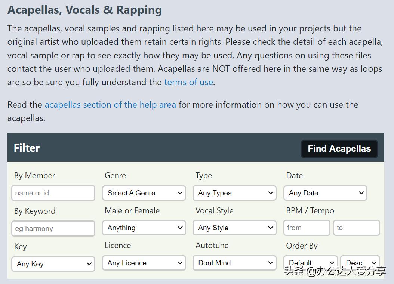394x284 pixels.
Task: Open the Any Style vocal dropdown
Action: click(x=234, y=228)
